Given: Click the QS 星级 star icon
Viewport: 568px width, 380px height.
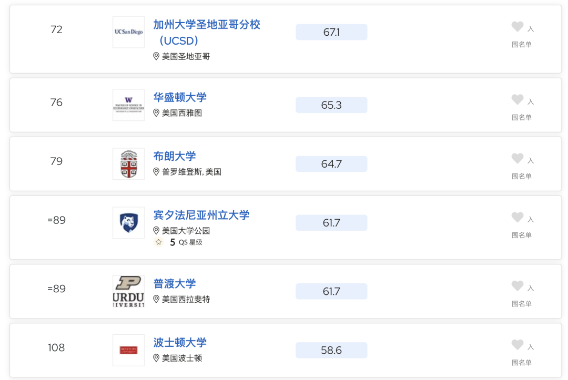Looking at the screenshot, I should click(158, 242).
